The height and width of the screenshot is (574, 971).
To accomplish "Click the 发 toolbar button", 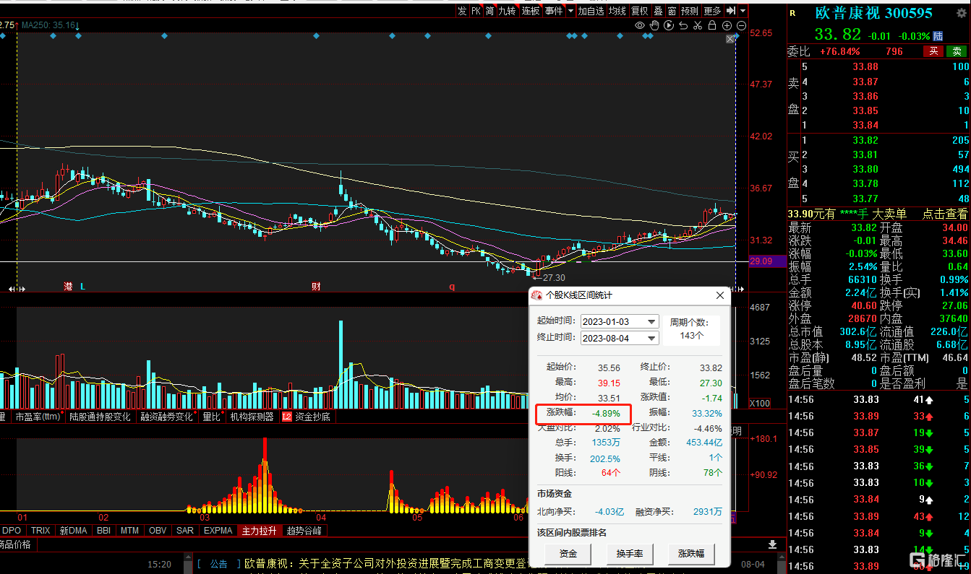I will coord(462,11).
